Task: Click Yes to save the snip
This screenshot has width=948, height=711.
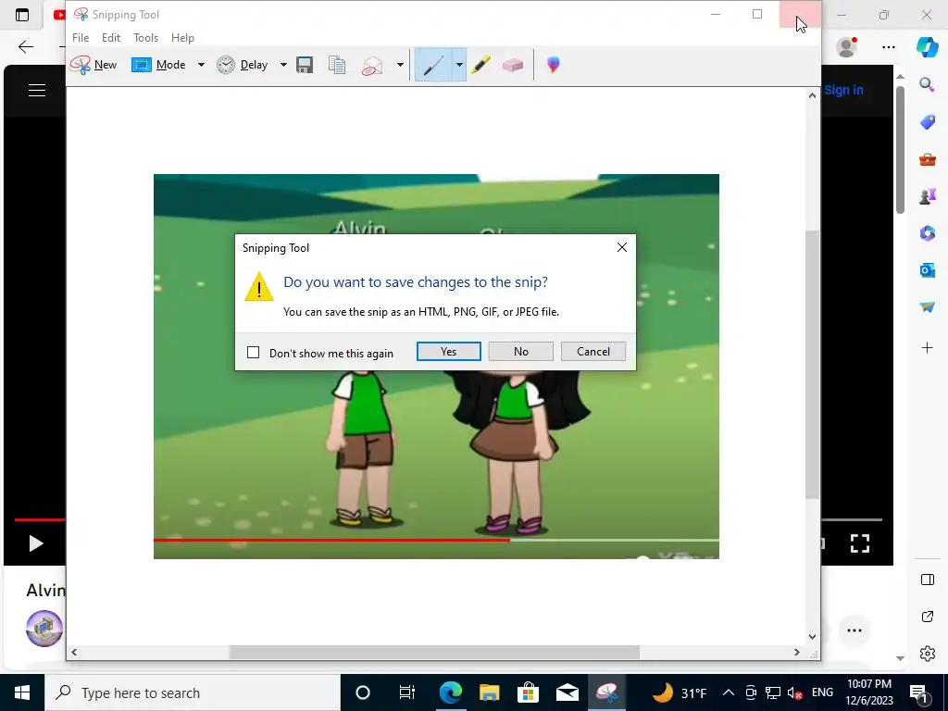Action: [x=449, y=351]
